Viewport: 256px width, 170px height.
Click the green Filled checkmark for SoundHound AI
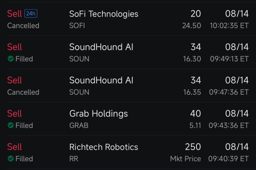pyautogui.click(x=10, y=59)
